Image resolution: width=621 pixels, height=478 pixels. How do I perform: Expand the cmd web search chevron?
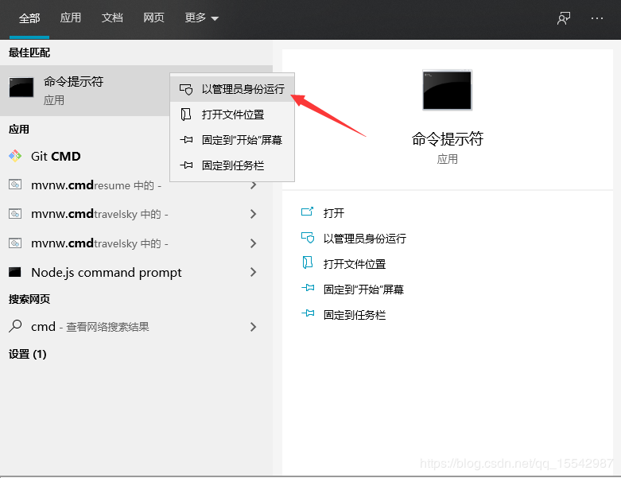(254, 327)
